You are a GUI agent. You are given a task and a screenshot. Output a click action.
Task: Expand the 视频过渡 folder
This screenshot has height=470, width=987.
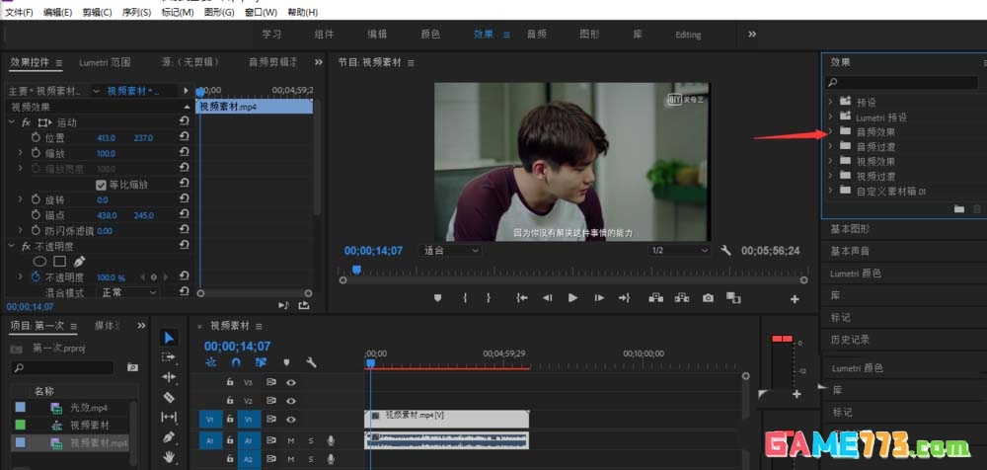pyautogui.click(x=830, y=176)
